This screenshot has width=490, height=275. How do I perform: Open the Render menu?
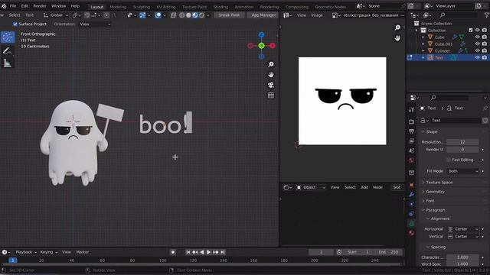click(x=40, y=6)
